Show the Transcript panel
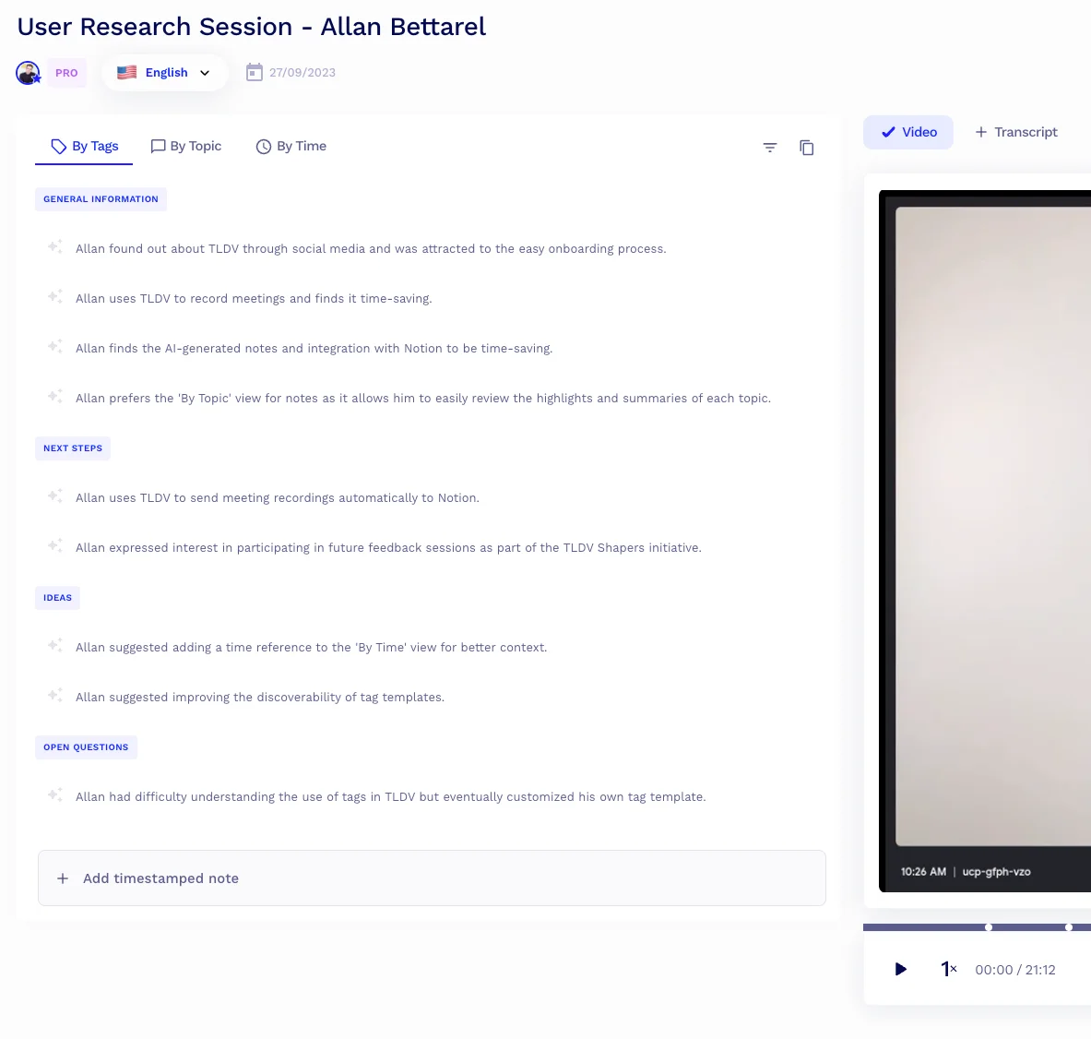1091x1039 pixels. tap(1016, 132)
